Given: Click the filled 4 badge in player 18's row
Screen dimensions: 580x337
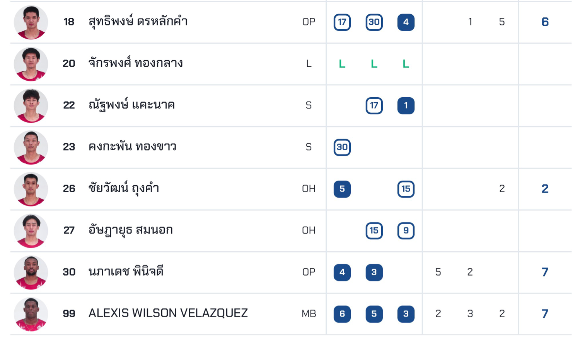Looking at the screenshot, I should [x=406, y=22].
